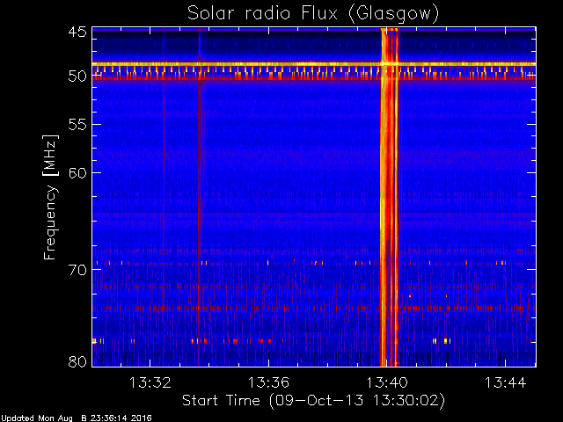Click the 70 MHz frequency tick label
Viewport: 563px width, 422px height.
[77, 270]
